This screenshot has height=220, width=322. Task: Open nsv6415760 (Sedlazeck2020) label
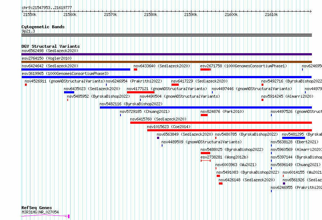(x=158, y=119)
